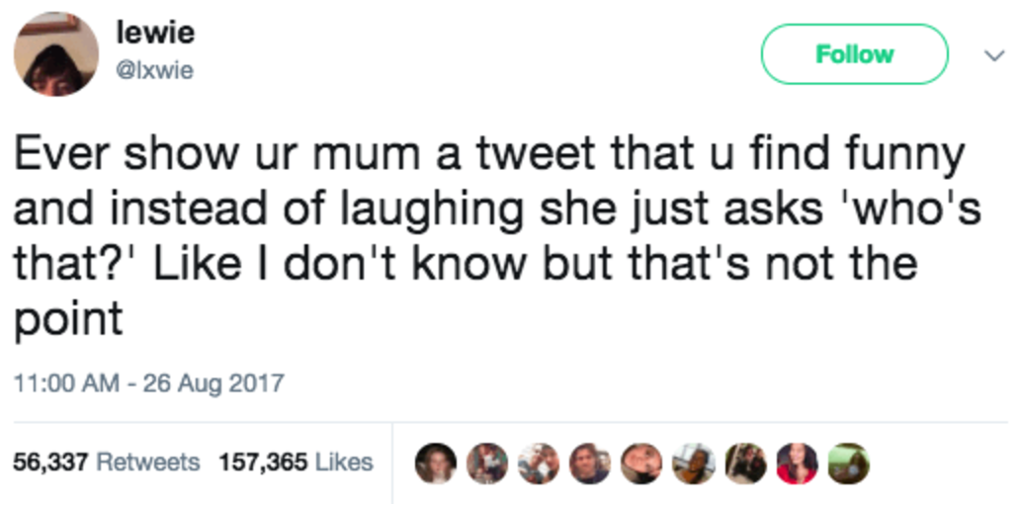The width and height of the screenshot is (1020, 508).
Task: View the third liker's profile avatar
Action: click(538, 463)
